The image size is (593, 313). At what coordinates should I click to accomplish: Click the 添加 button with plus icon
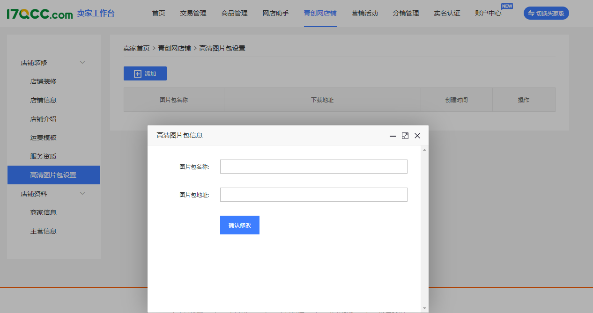click(145, 73)
